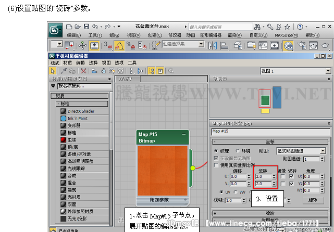Toggle the Spinner Snap tool
The height and width of the screenshot is (232, 334).
tap(142, 45)
